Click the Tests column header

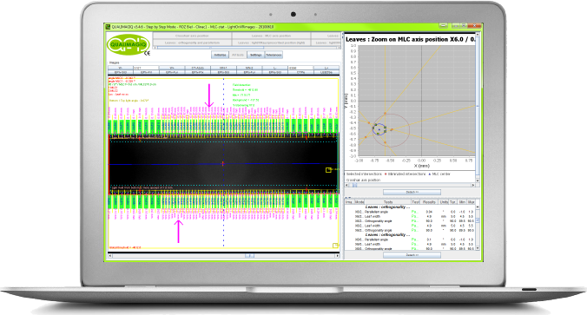pos(388,202)
